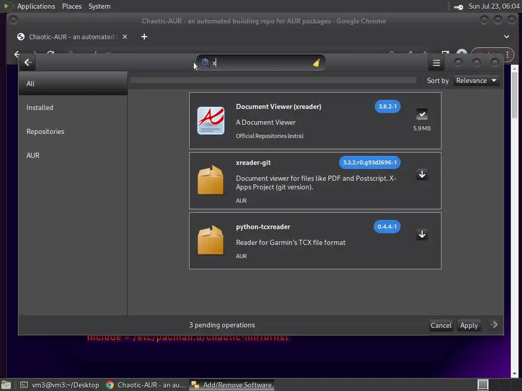The image size is (522, 391).
Task: Select the All category in sidebar
Action: (73, 83)
